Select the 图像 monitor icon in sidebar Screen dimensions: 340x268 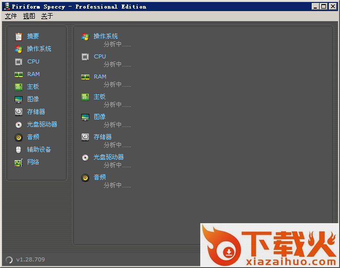click(x=19, y=99)
